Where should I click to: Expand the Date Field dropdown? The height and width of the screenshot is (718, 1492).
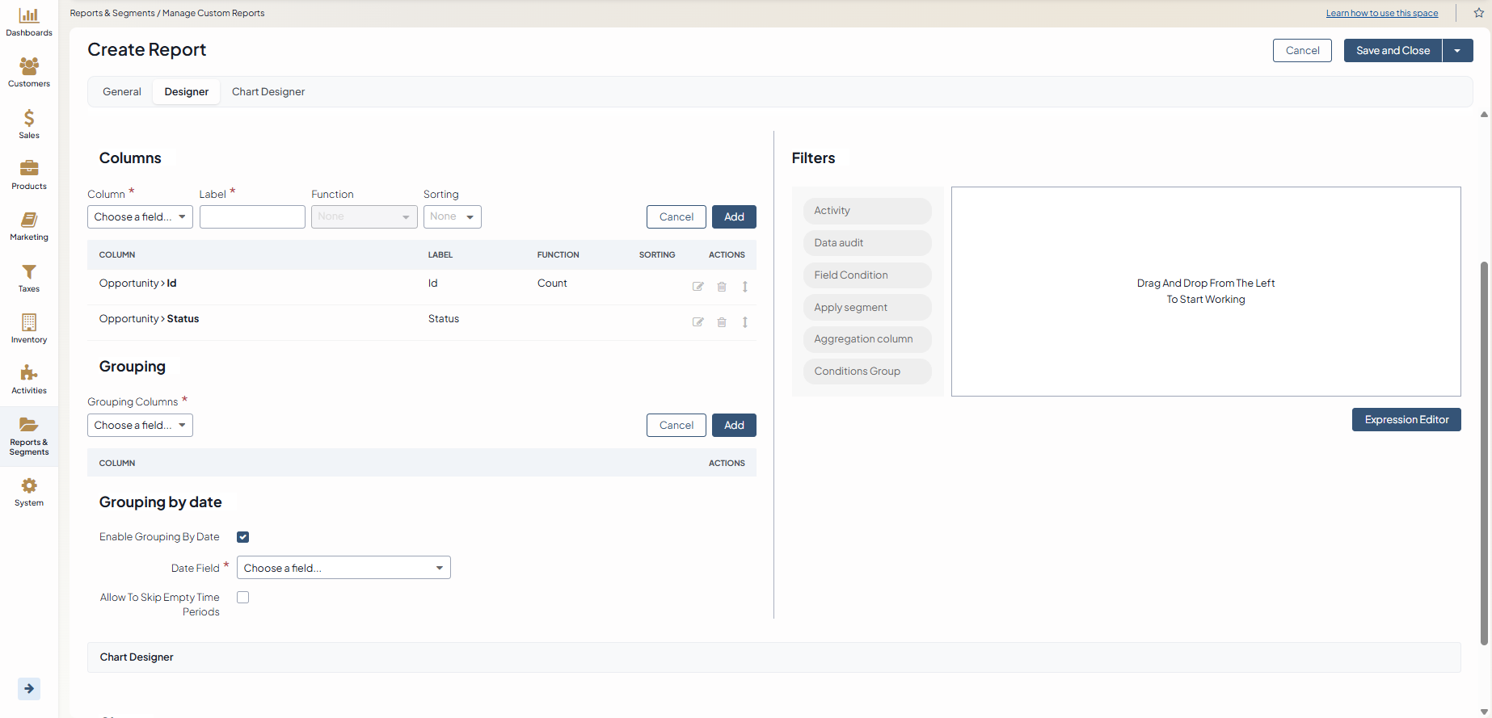tap(343, 569)
